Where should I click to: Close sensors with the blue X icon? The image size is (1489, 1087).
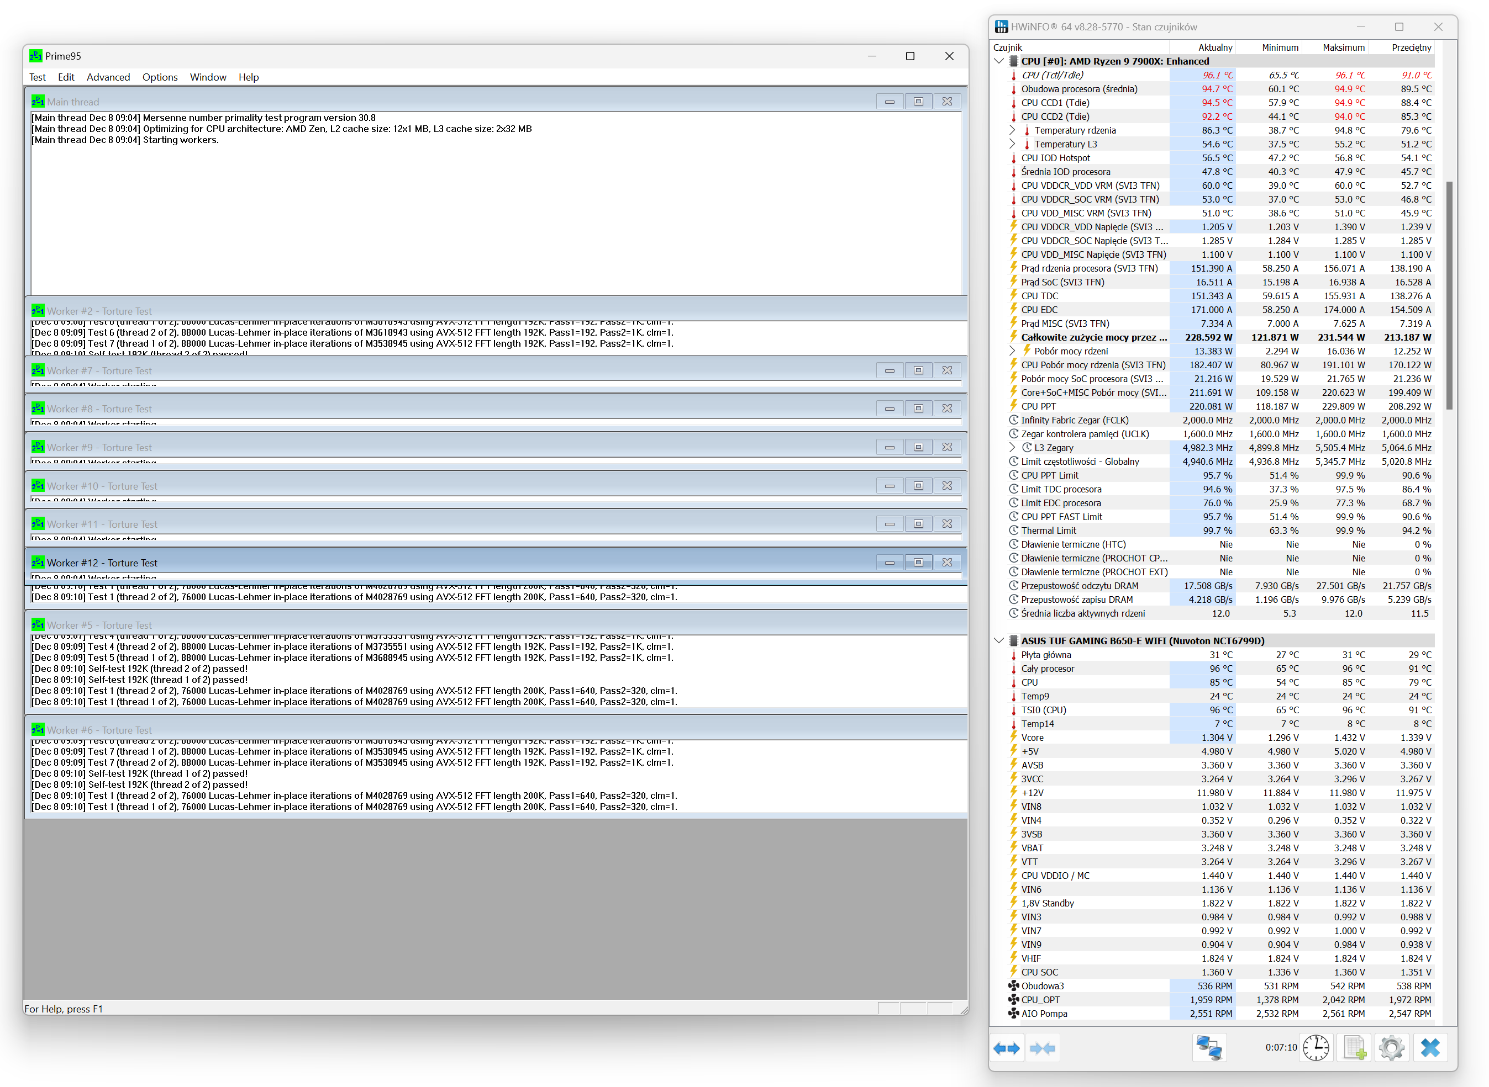click(x=1430, y=1048)
